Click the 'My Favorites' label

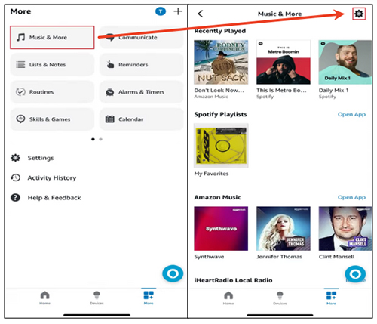[x=211, y=174]
